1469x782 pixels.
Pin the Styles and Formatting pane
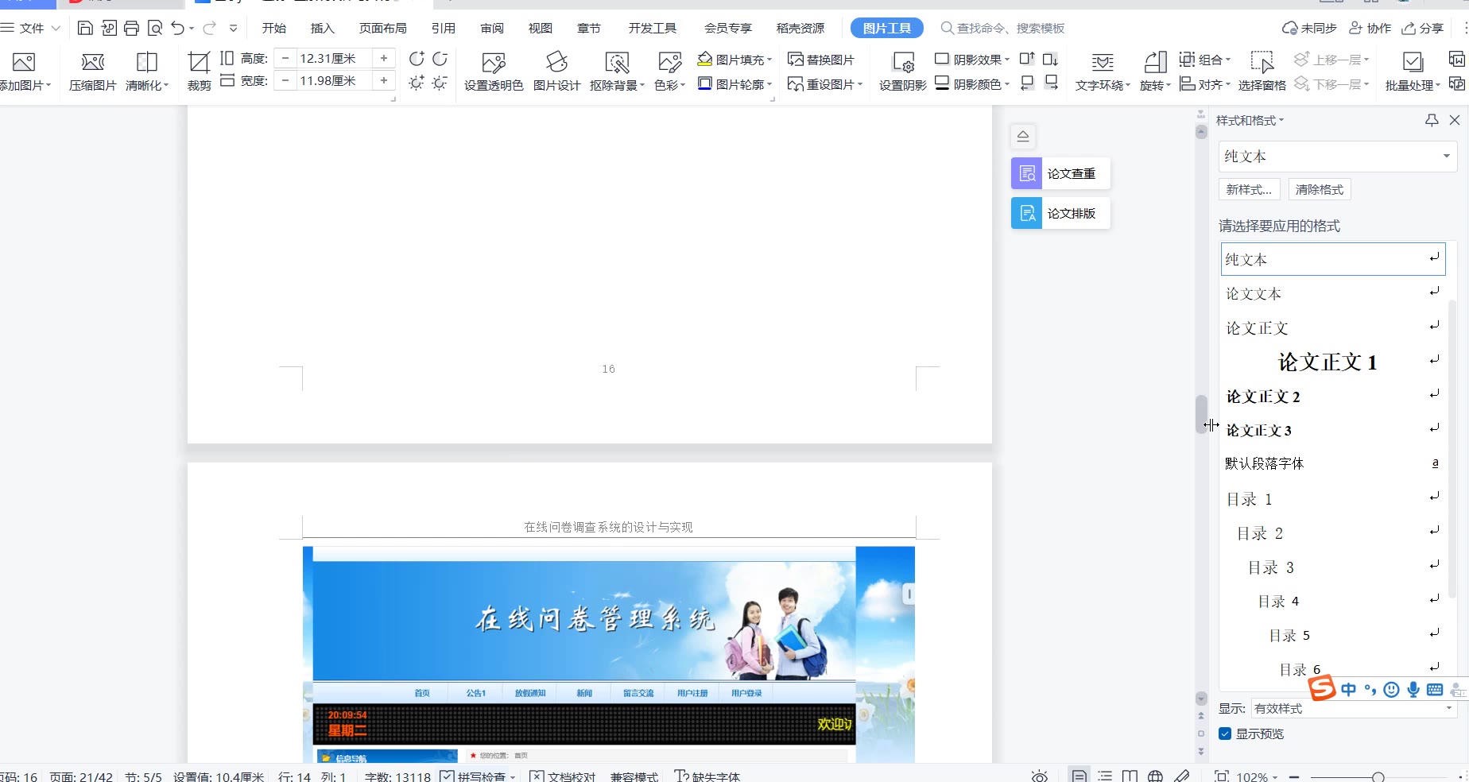1432,120
